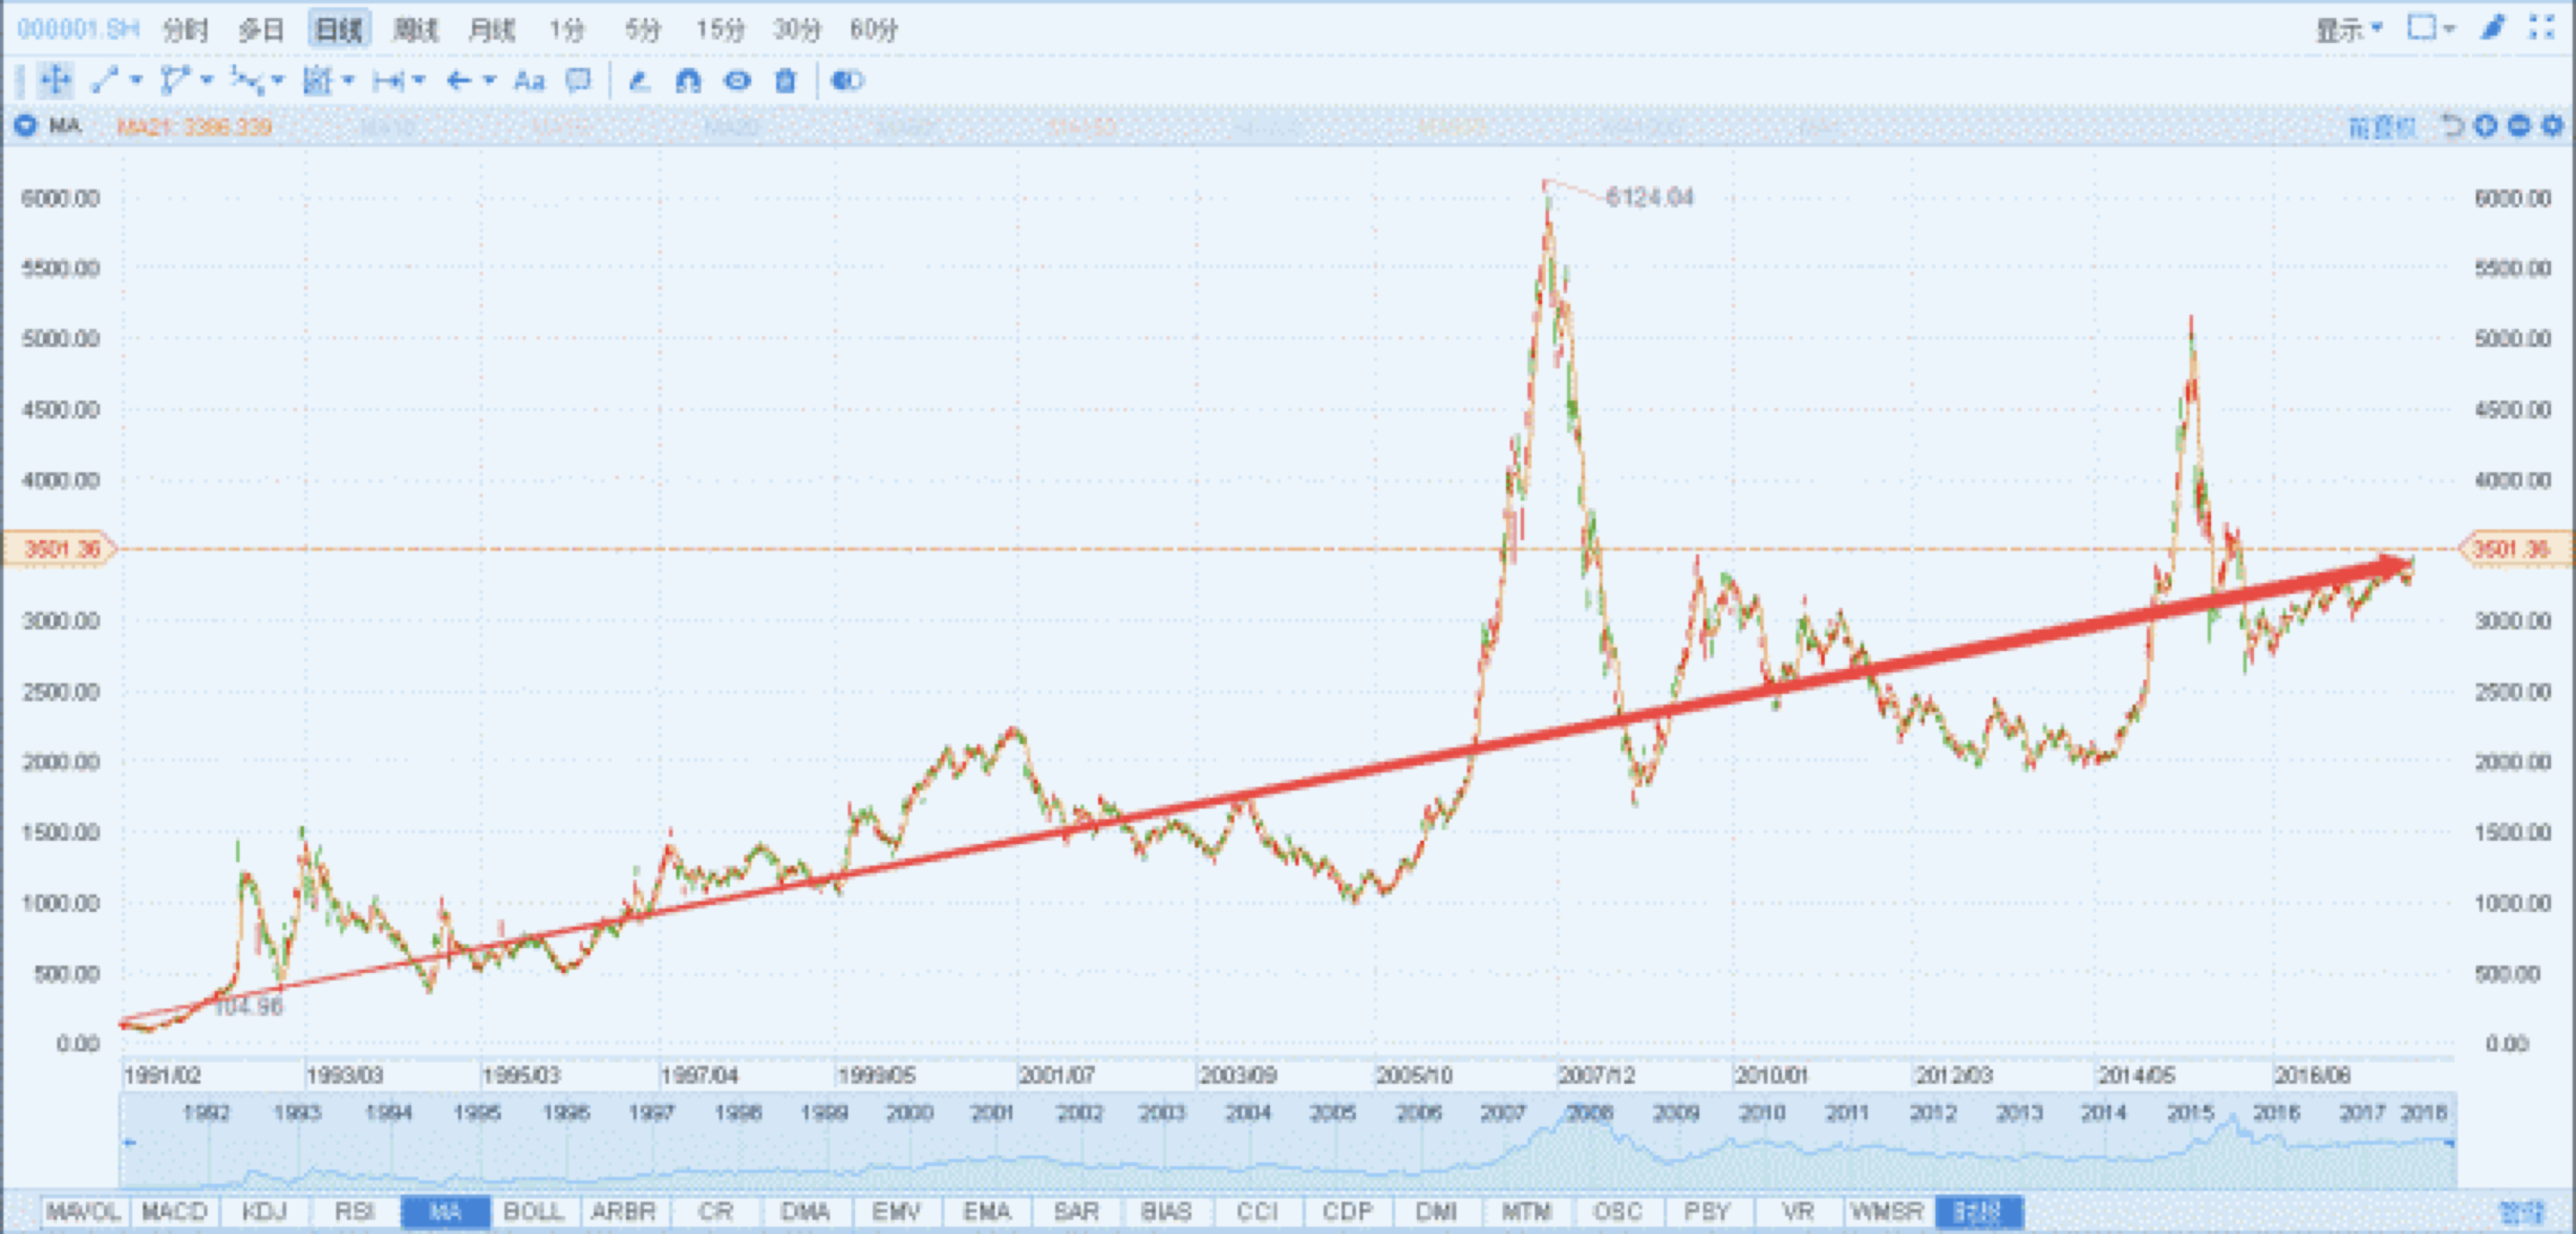Click the 6124.04 peak price label
Image resolution: width=2576 pixels, height=1234 pixels.
click(x=1649, y=197)
